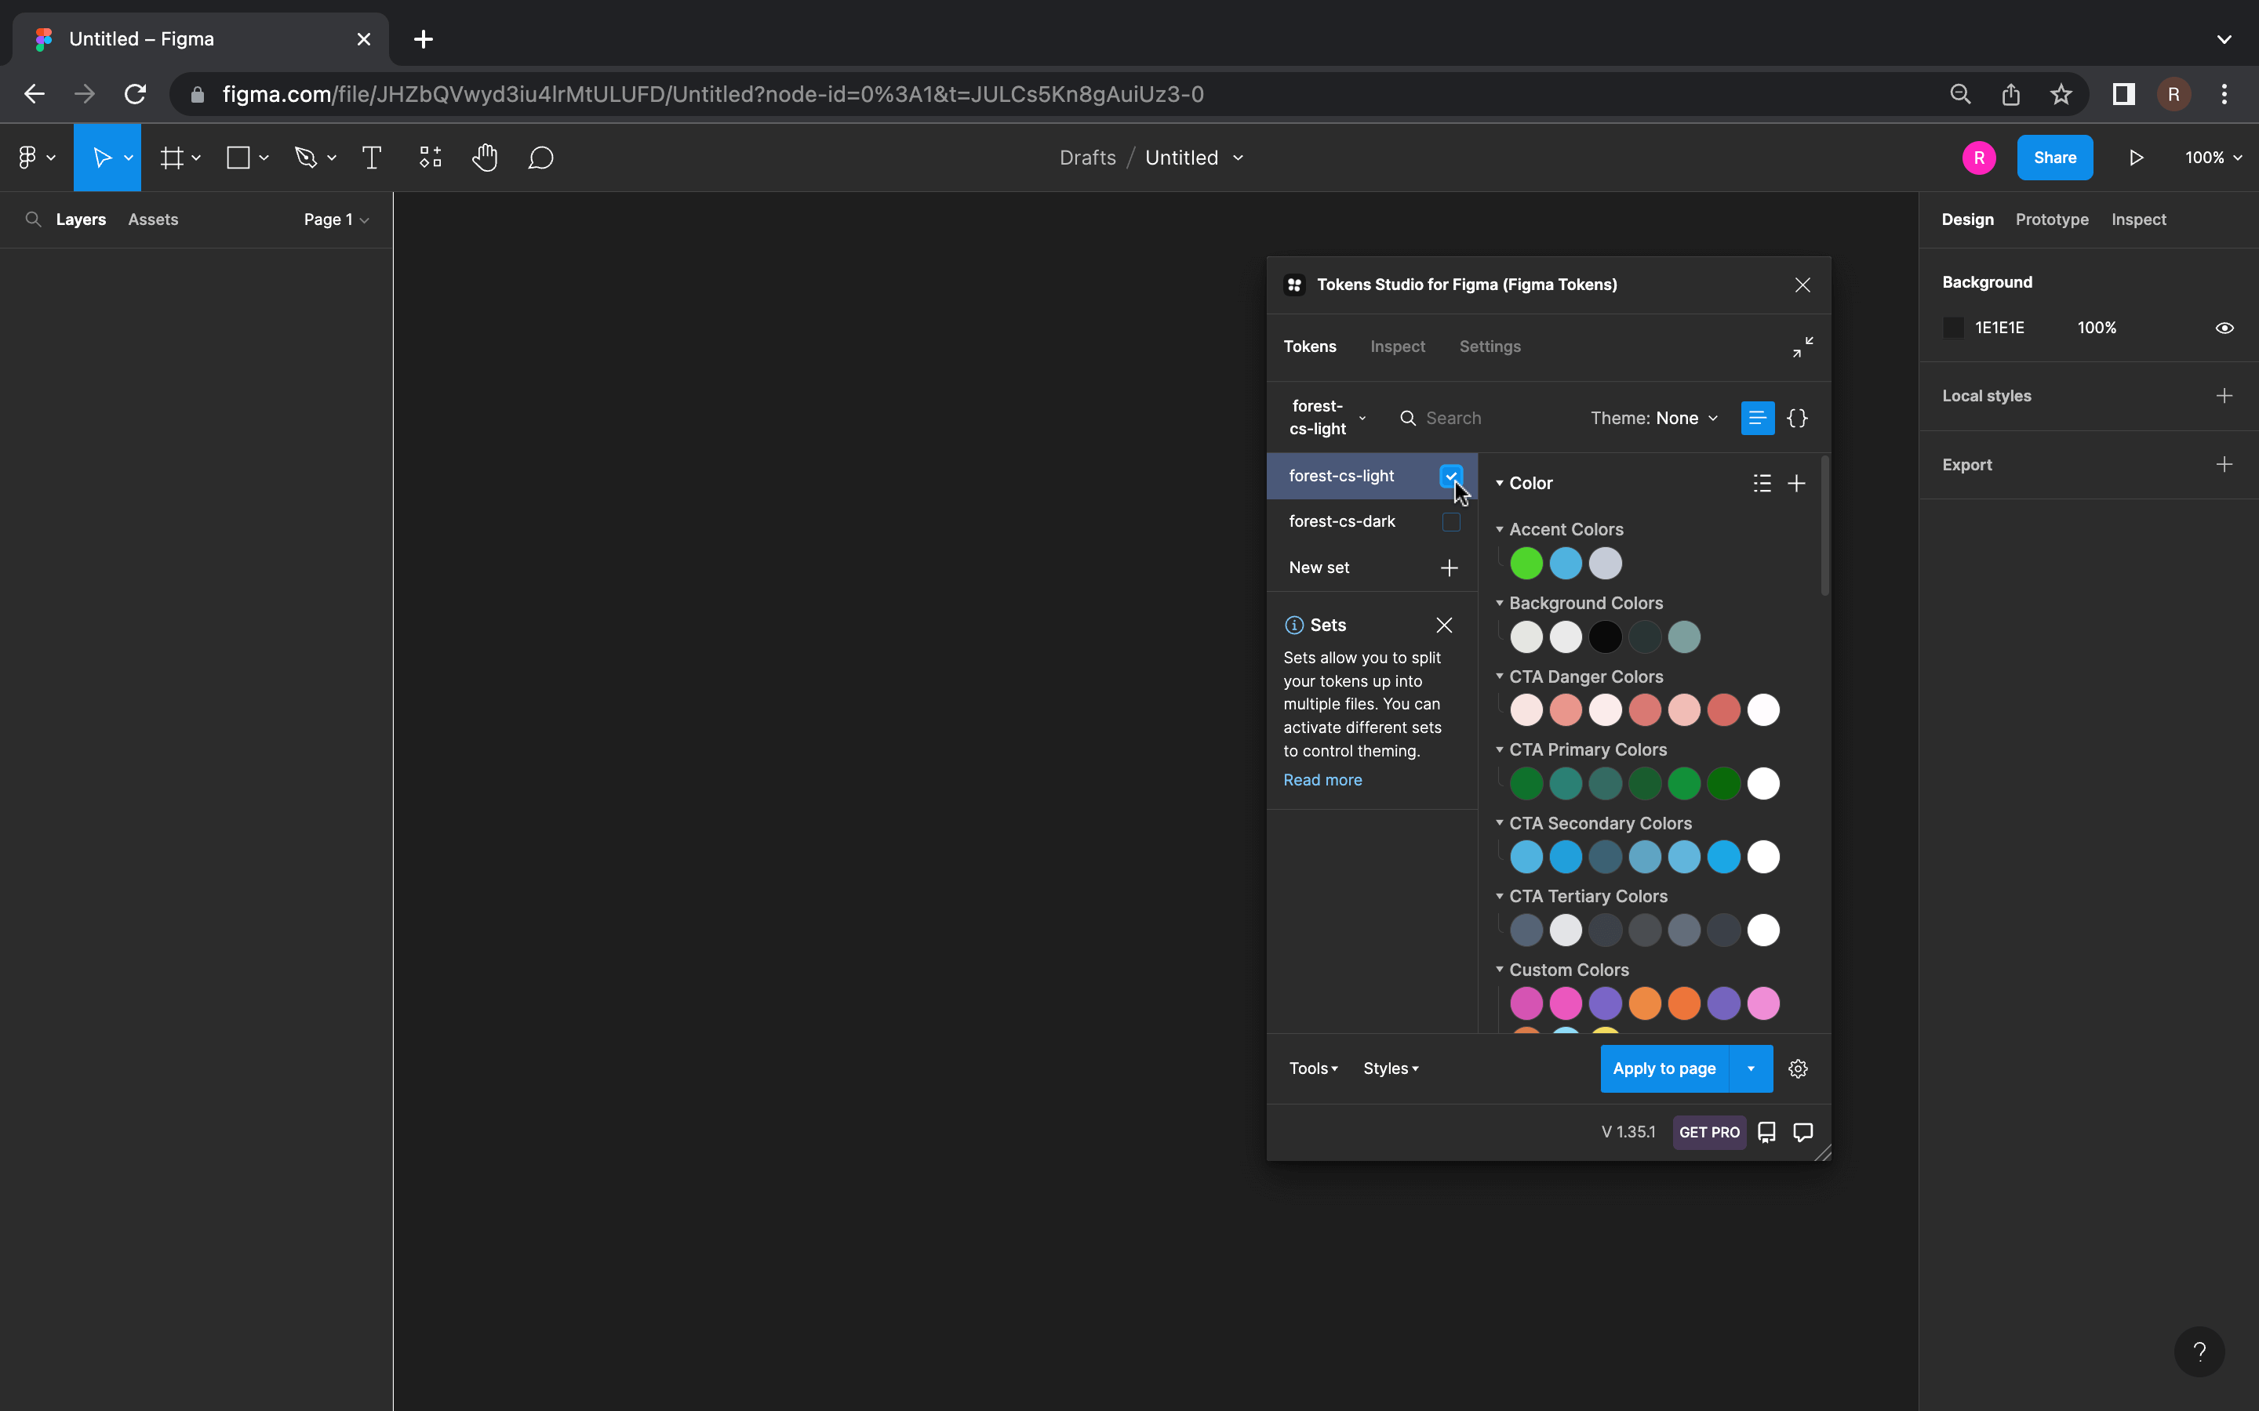
Task: Select the Comment tool
Action: [540, 158]
